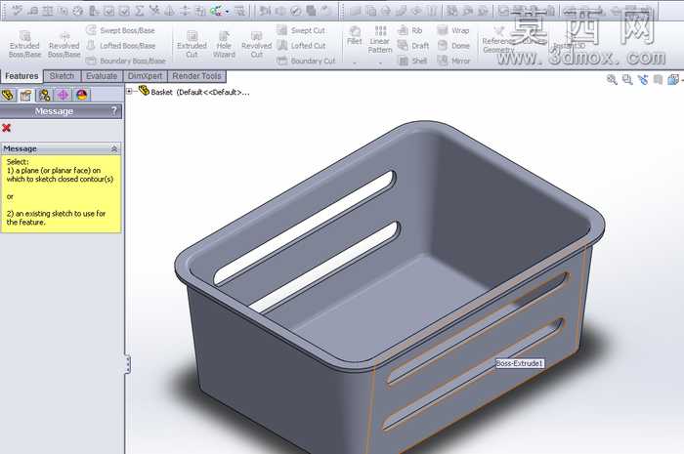
Task: Open the View Orientation cube menu
Action: (x=673, y=79)
